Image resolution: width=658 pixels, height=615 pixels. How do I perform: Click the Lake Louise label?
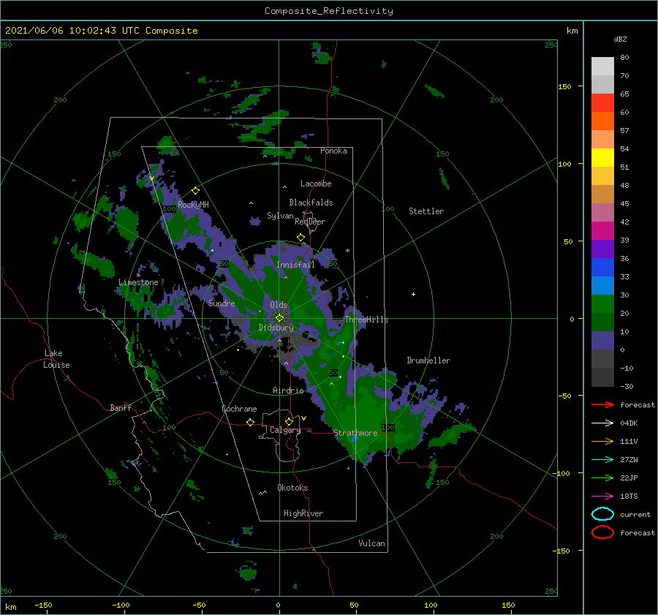pos(56,359)
